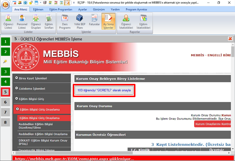This screenshot has width=235, height=161.
Task: Open the Yardım tab
Action: point(115,9)
